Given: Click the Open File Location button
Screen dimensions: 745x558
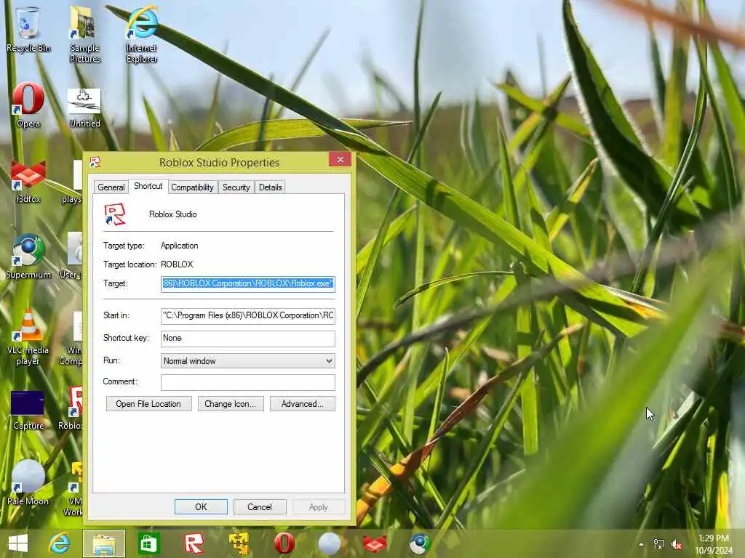Looking at the screenshot, I should tap(148, 404).
